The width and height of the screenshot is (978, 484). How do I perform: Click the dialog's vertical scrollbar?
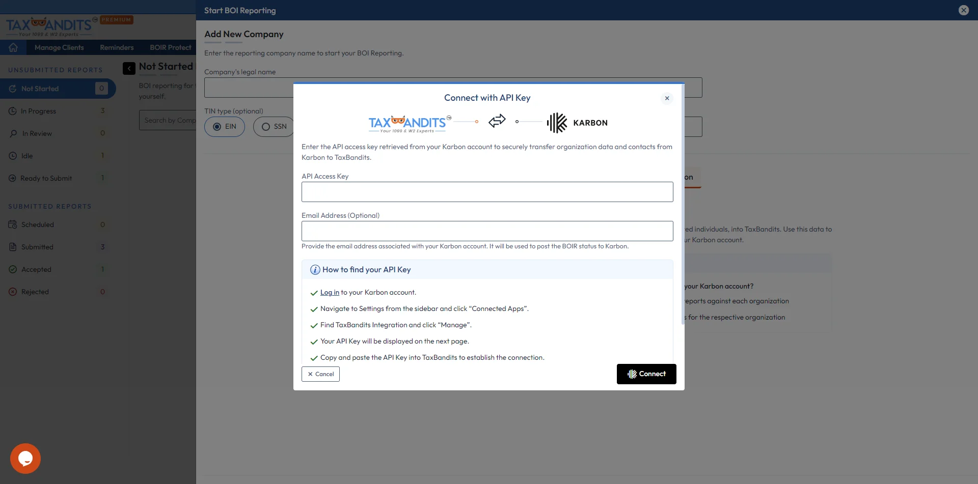(683, 204)
